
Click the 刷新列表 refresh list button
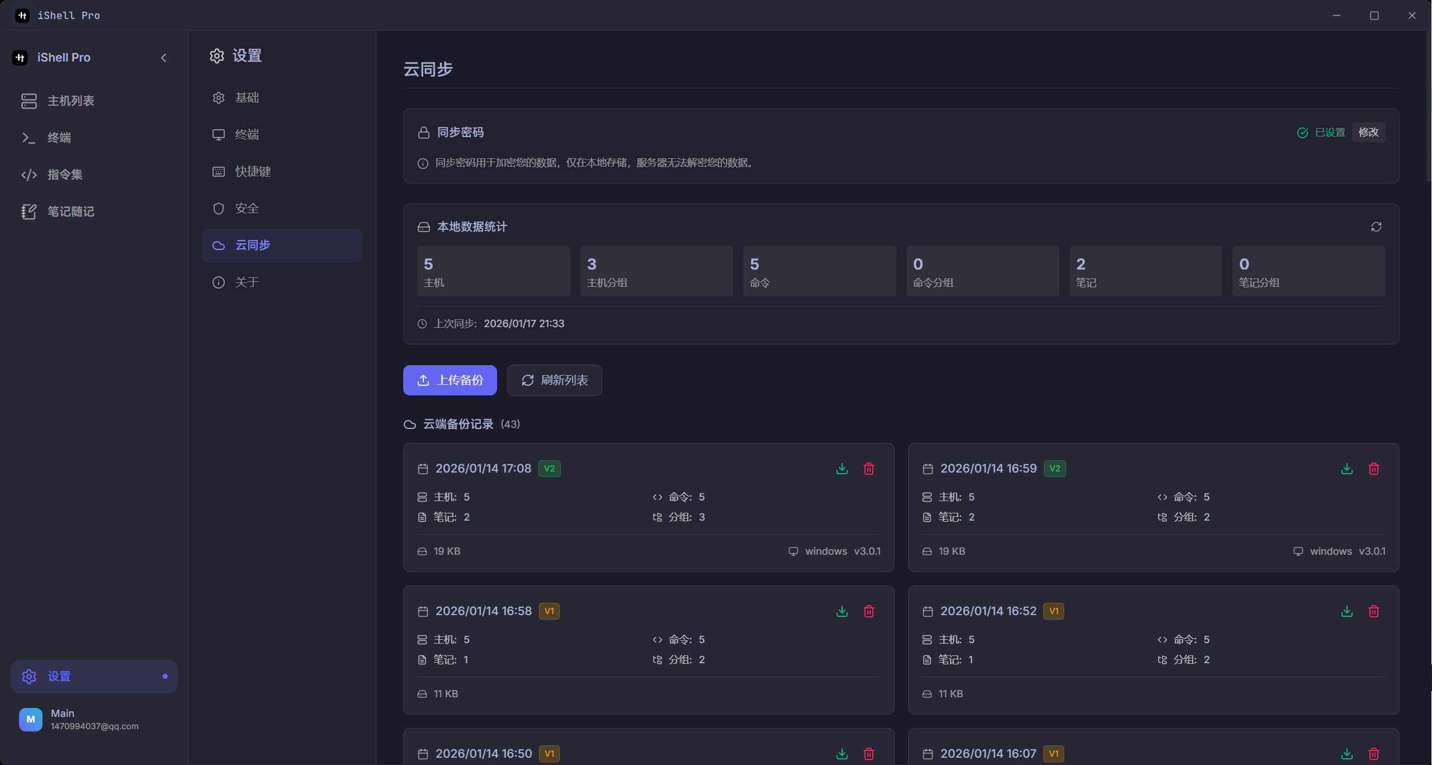pyautogui.click(x=555, y=380)
